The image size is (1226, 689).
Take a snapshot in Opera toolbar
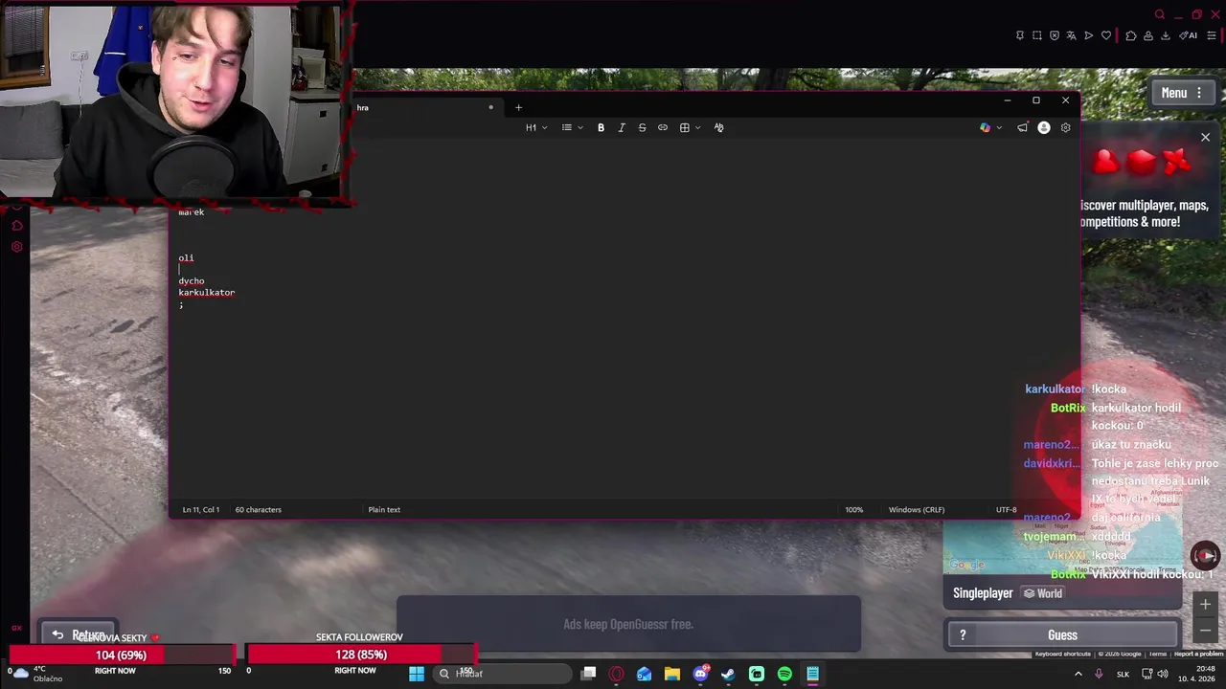(x=1037, y=35)
